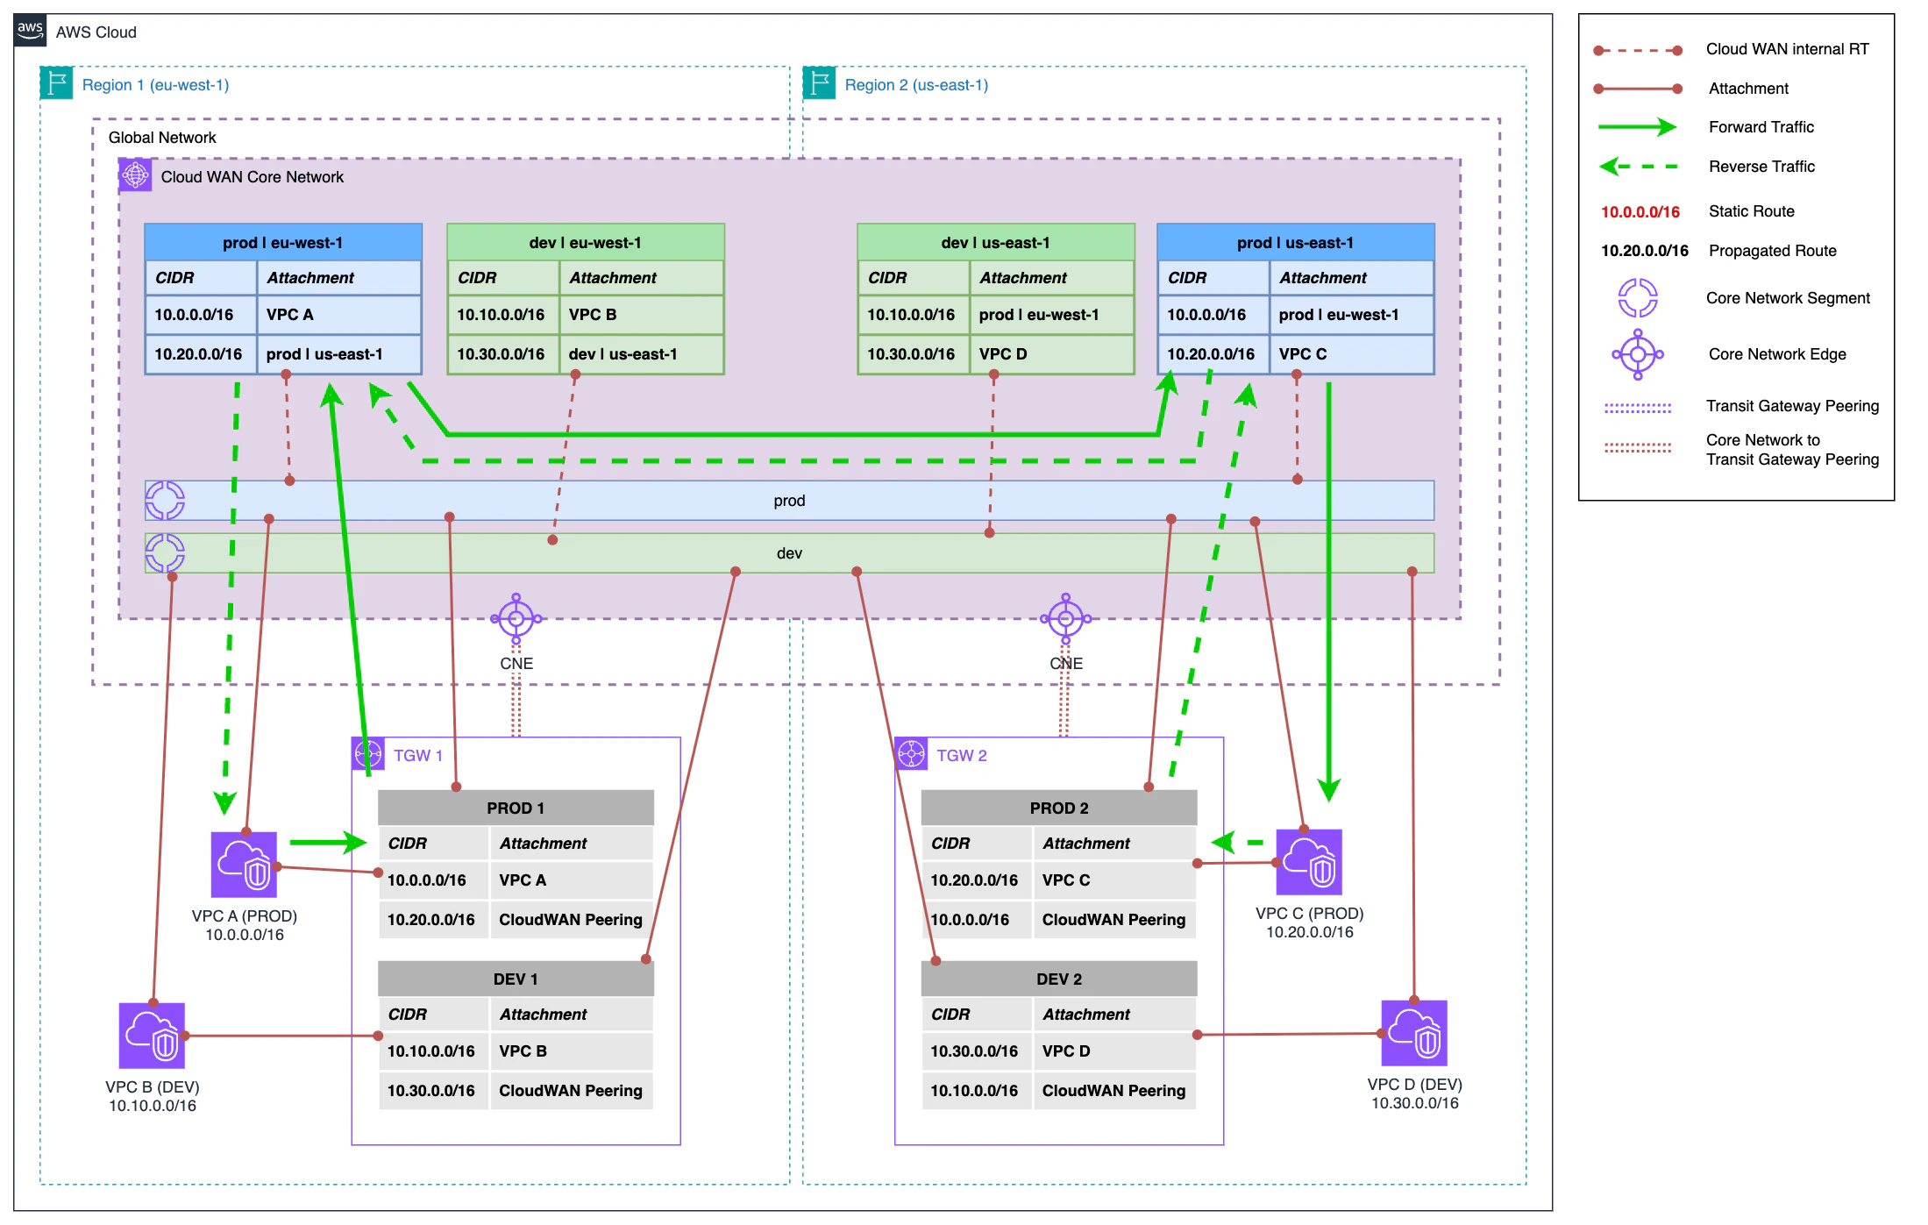Click the VPC C (PROD) icon
Image resolution: width=1928 pixels, height=1225 pixels.
tap(1310, 863)
